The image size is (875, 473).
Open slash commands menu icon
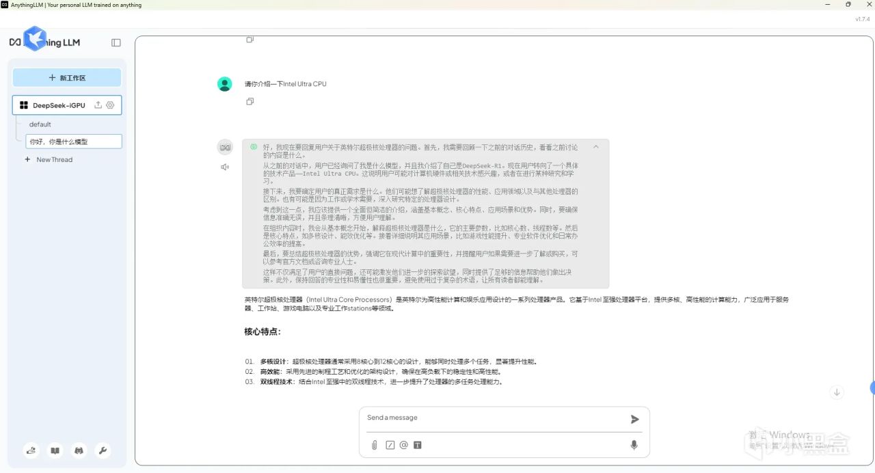[x=390, y=445]
